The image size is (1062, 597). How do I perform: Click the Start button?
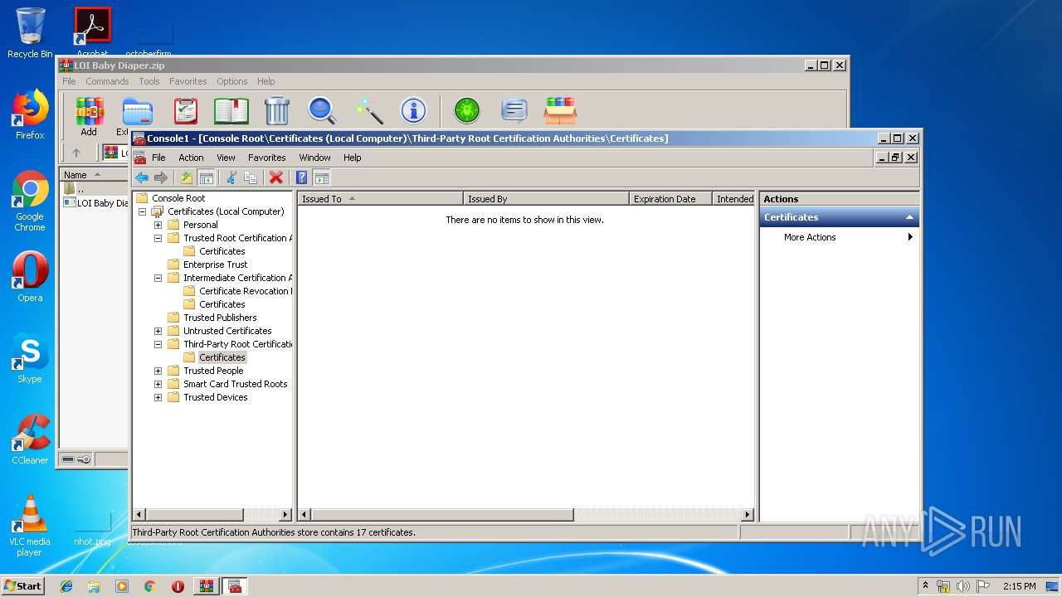[x=22, y=586]
